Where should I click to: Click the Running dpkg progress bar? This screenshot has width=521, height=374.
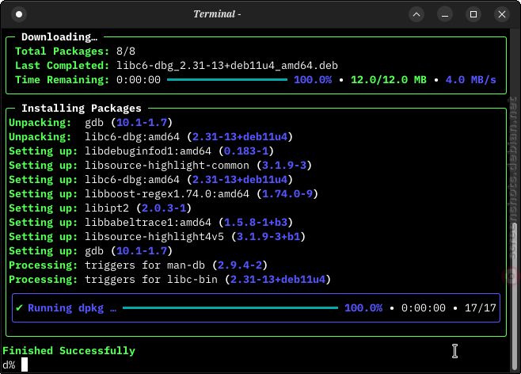click(230, 308)
